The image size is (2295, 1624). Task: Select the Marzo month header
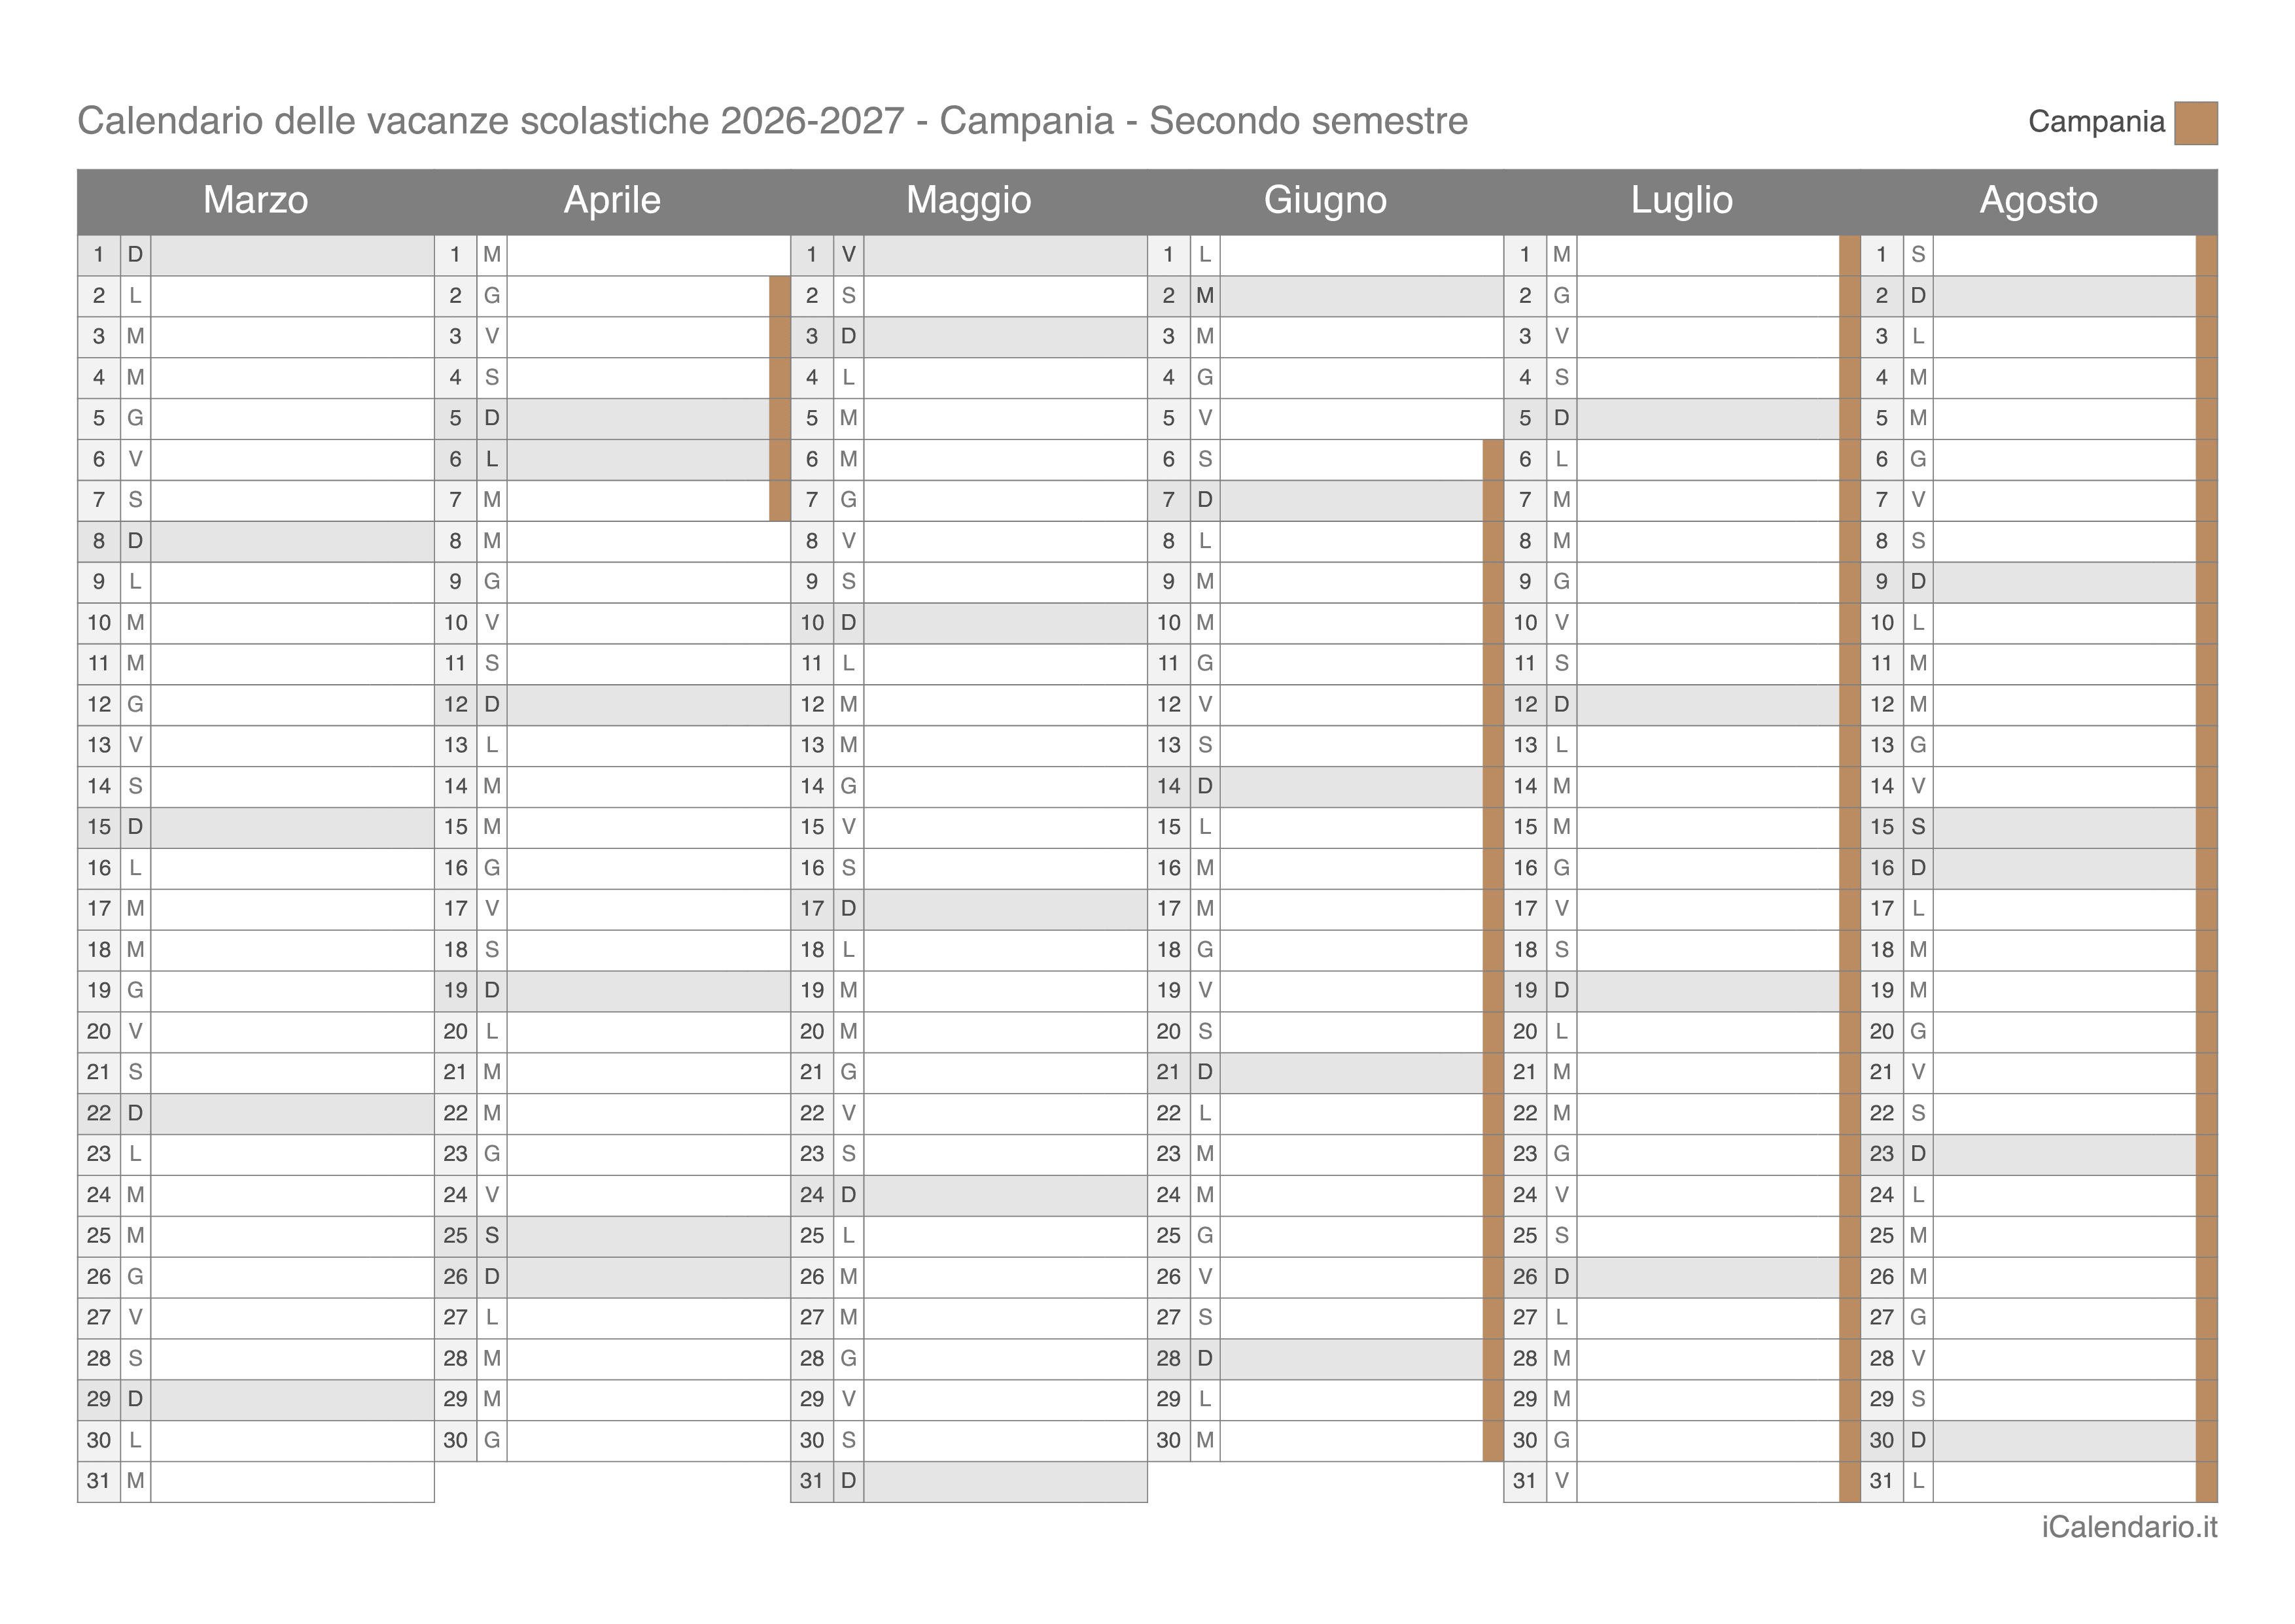point(256,200)
